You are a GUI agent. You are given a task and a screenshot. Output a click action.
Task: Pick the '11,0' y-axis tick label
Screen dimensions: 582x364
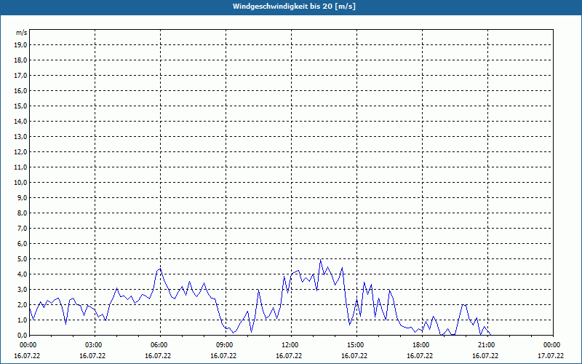(20, 167)
